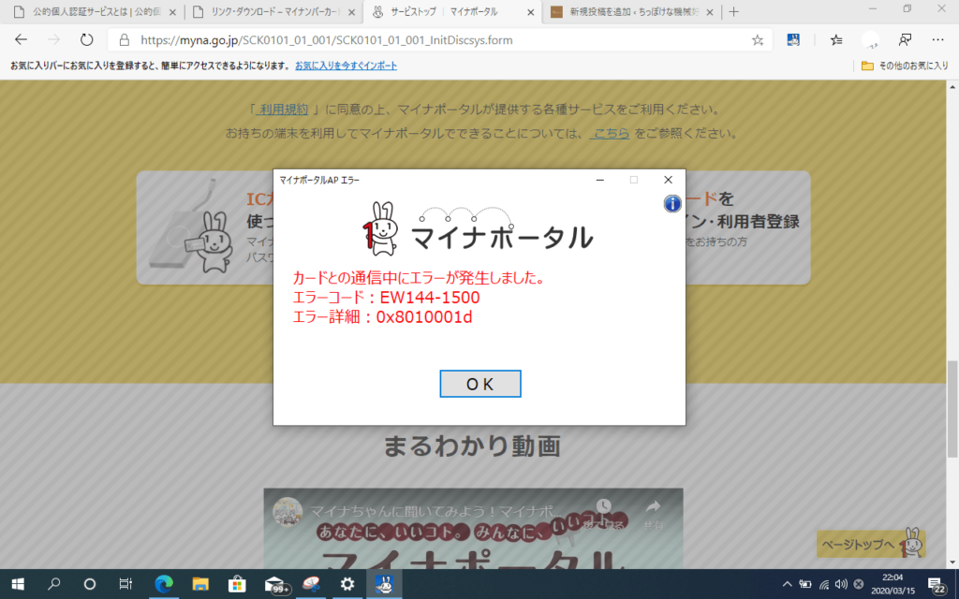Click error code text EW144-1500
This screenshot has height=599, width=959.
[430, 298]
